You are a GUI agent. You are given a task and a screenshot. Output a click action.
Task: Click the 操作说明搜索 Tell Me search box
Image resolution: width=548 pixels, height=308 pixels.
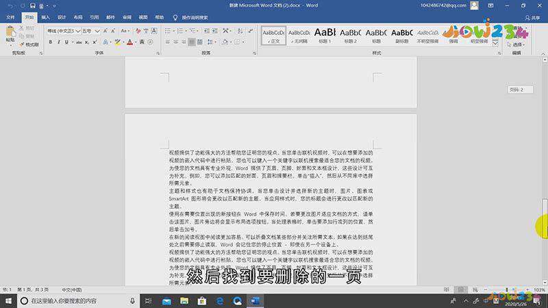[190, 18]
